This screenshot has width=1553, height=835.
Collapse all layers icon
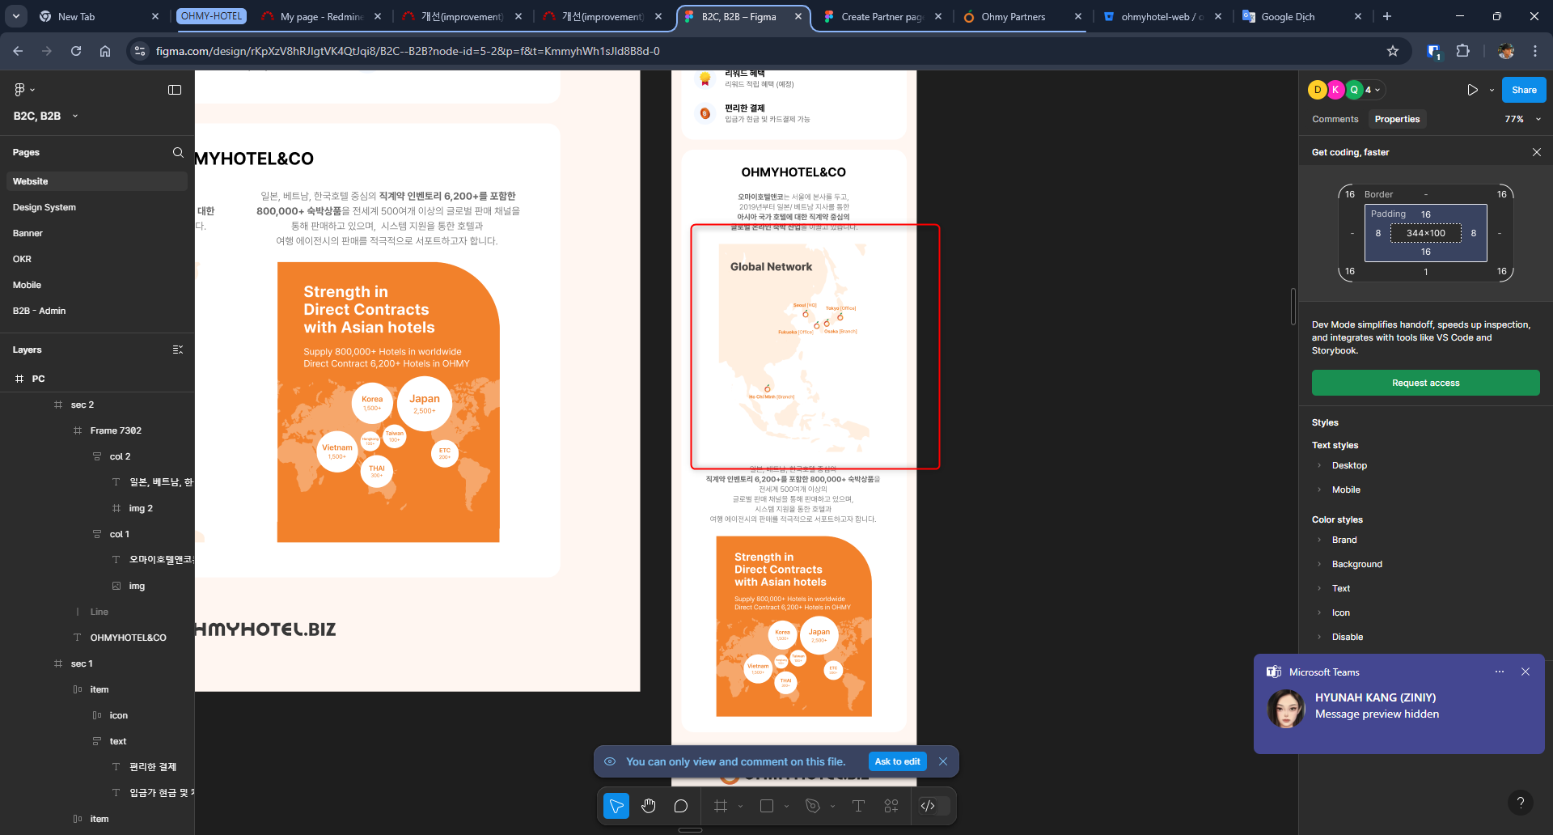click(178, 350)
